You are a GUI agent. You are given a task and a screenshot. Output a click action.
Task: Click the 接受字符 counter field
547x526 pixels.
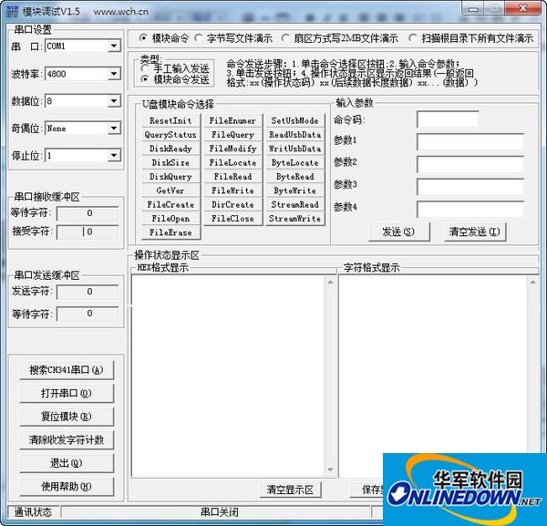[x=88, y=232]
